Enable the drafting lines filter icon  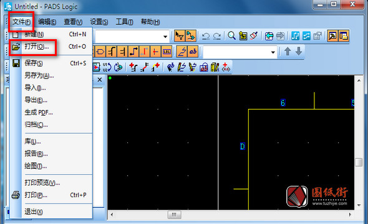tap(182, 52)
